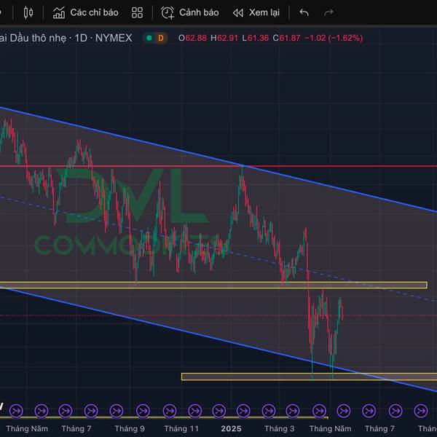Undo the last chart action

tap(304, 13)
